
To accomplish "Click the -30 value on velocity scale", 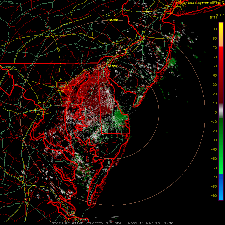I will click(x=214, y=140).
